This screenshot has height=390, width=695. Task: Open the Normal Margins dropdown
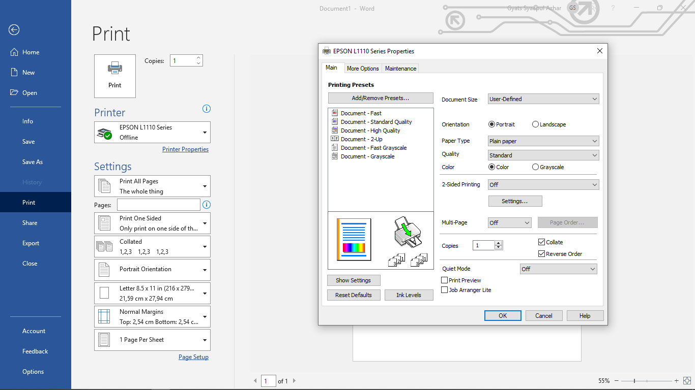152,317
